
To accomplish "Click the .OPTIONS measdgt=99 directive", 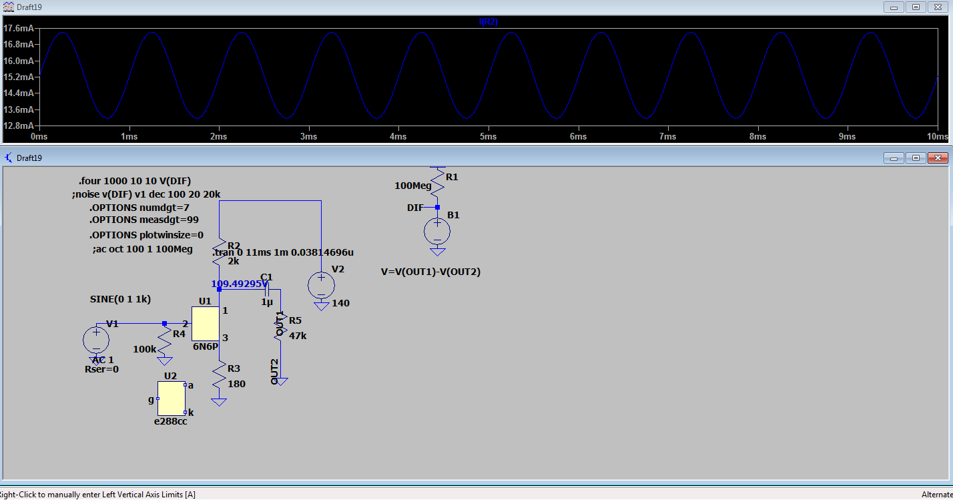I will (x=143, y=220).
